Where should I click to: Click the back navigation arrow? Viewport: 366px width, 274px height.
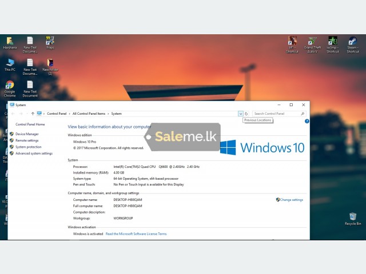pyautogui.click(x=13, y=114)
